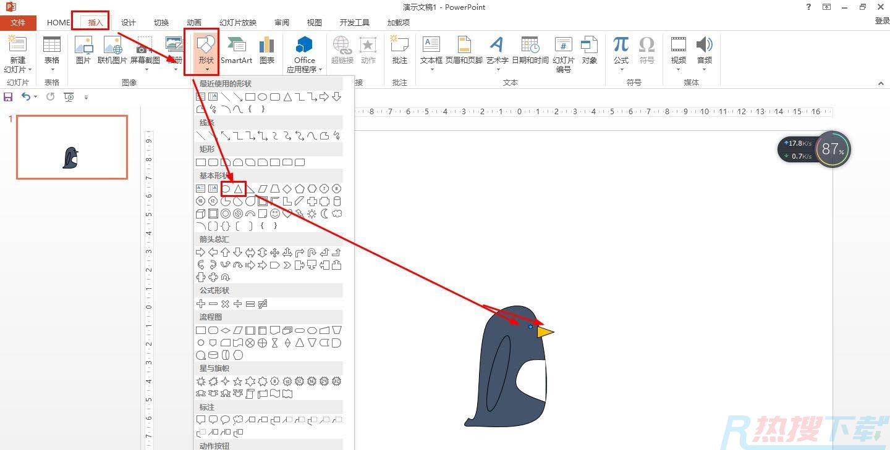
Task: Insert a chart with the 图表 icon
Action: (x=267, y=51)
